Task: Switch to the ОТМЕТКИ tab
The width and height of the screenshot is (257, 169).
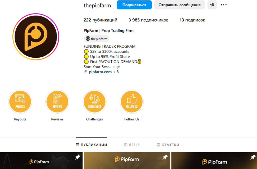Action: (168, 145)
